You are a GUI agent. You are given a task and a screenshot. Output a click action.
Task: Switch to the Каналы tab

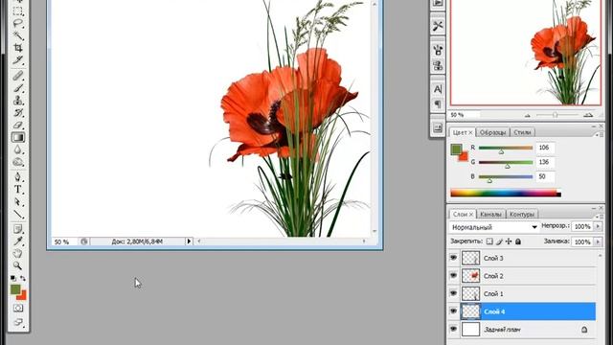tap(490, 215)
